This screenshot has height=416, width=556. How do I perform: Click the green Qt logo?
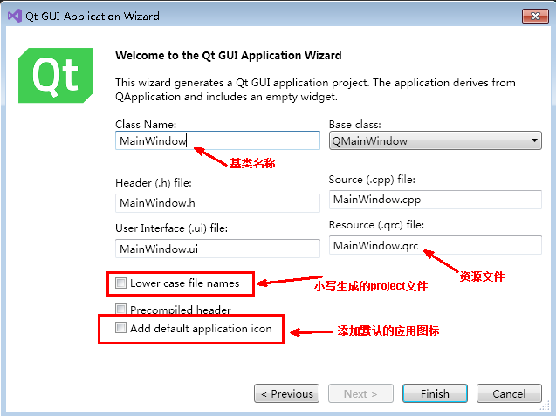(56, 76)
